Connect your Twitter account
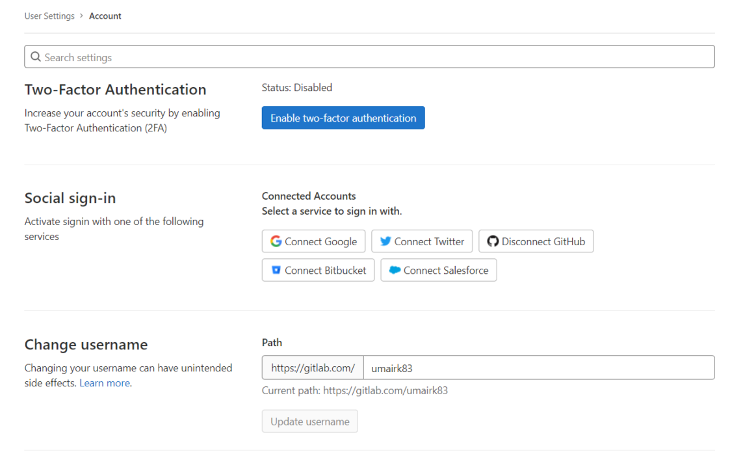Screen dimensions: 756x469 pyautogui.click(x=421, y=241)
